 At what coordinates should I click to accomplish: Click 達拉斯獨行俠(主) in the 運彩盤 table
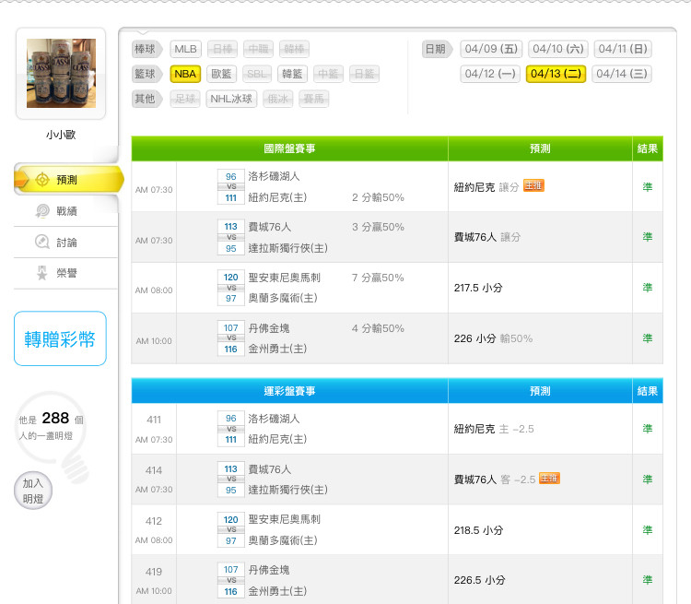(x=288, y=490)
